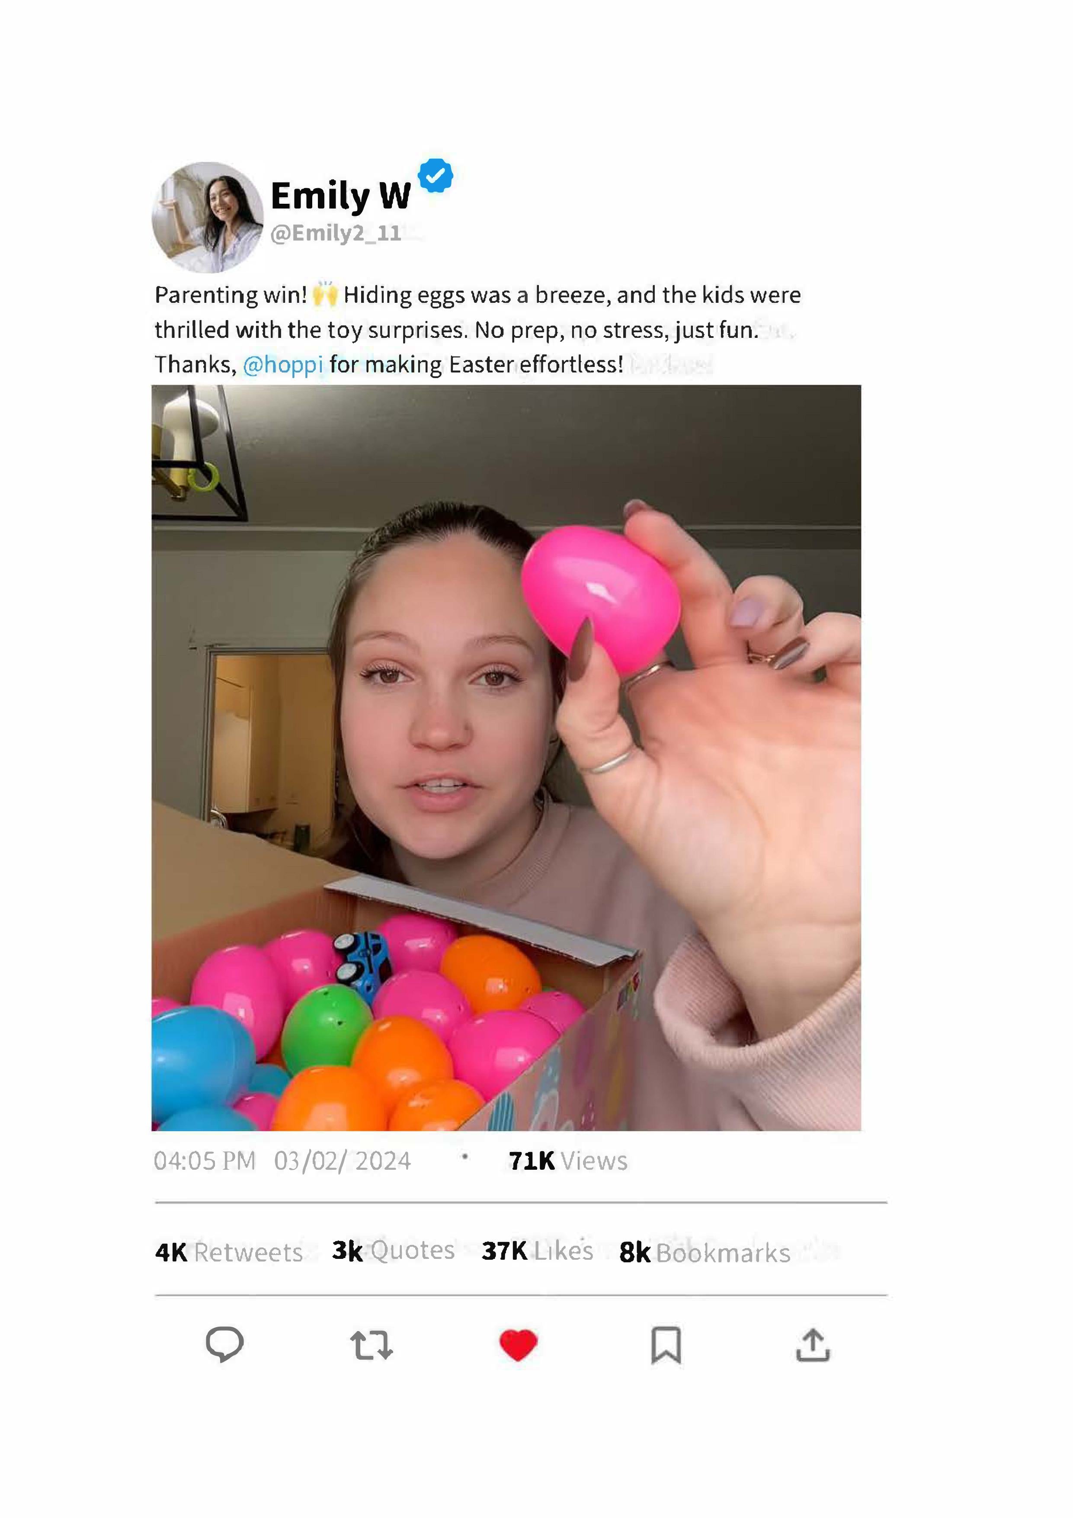Viewport: 1073px width, 1518px height.
Task: Open the @hoppi mention link
Action: coord(283,364)
